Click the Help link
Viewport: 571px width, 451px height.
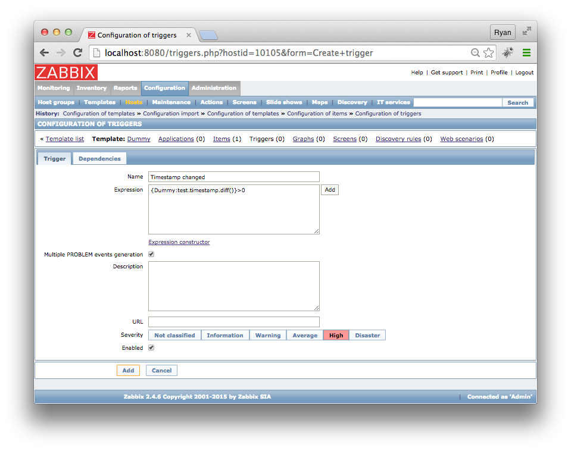[417, 73]
